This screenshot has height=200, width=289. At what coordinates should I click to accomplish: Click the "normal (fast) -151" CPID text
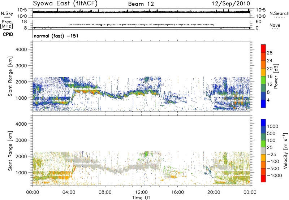(56, 36)
